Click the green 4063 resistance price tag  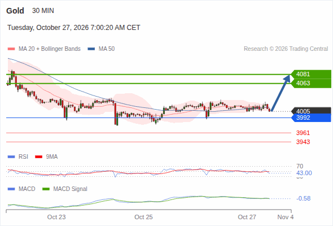(311, 83)
